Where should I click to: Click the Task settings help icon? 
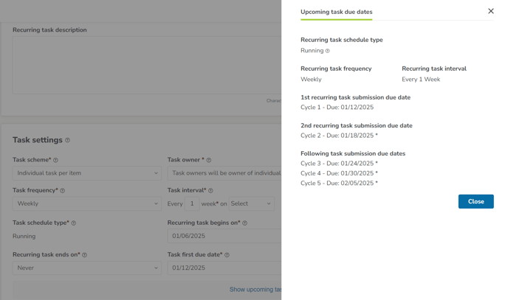(x=67, y=140)
